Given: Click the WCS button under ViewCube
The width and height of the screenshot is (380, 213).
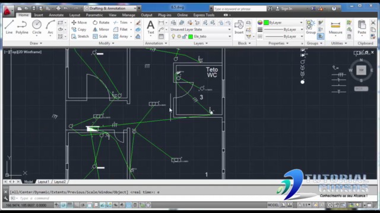Looking at the screenshot, I should (x=361, y=89).
